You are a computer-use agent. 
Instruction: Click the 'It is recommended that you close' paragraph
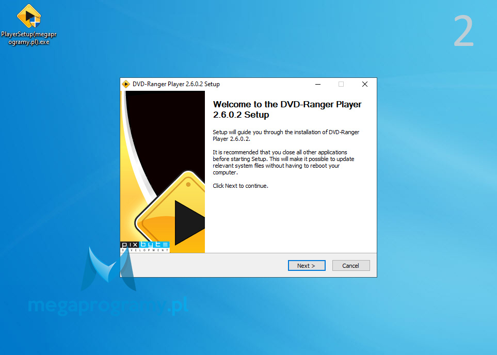tap(283, 163)
